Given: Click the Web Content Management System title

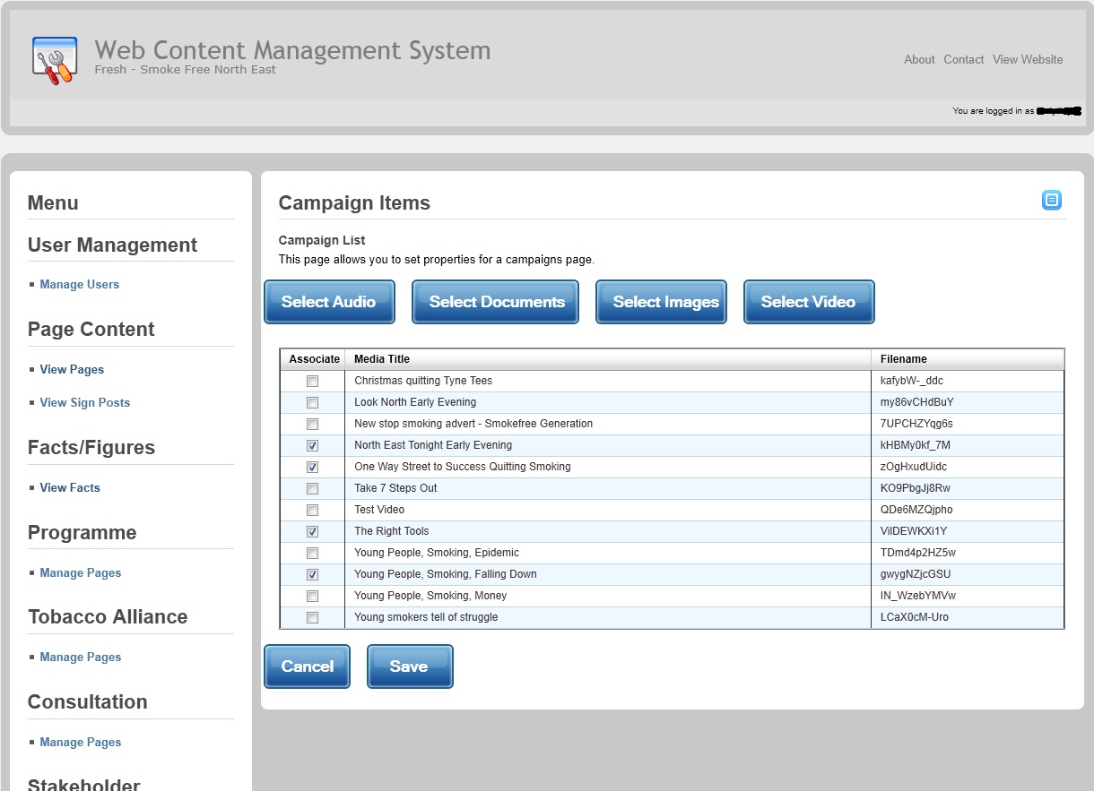Looking at the screenshot, I should 292,50.
